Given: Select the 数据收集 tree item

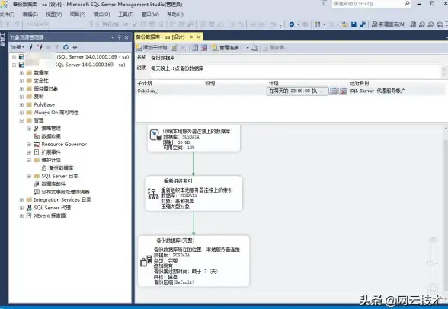Looking at the screenshot, I should [51, 136].
